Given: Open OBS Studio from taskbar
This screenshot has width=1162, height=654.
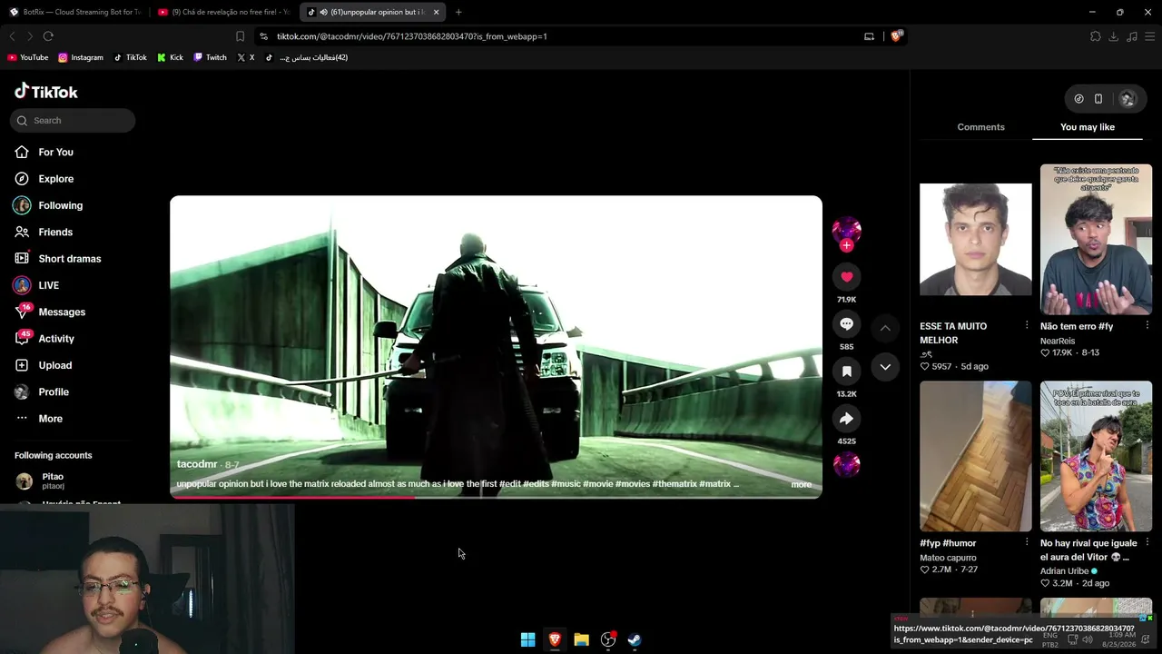Looking at the screenshot, I should point(608,639).
